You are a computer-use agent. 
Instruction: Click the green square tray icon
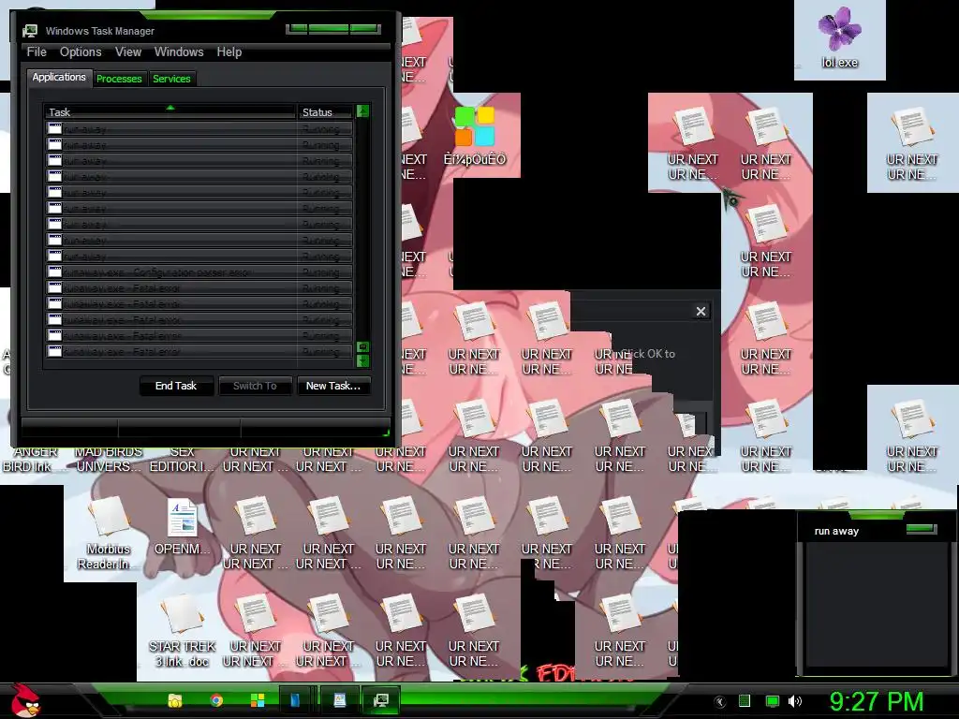coord(745,701)
